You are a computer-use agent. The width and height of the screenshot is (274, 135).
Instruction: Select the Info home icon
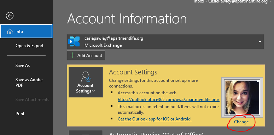(10, 32)
